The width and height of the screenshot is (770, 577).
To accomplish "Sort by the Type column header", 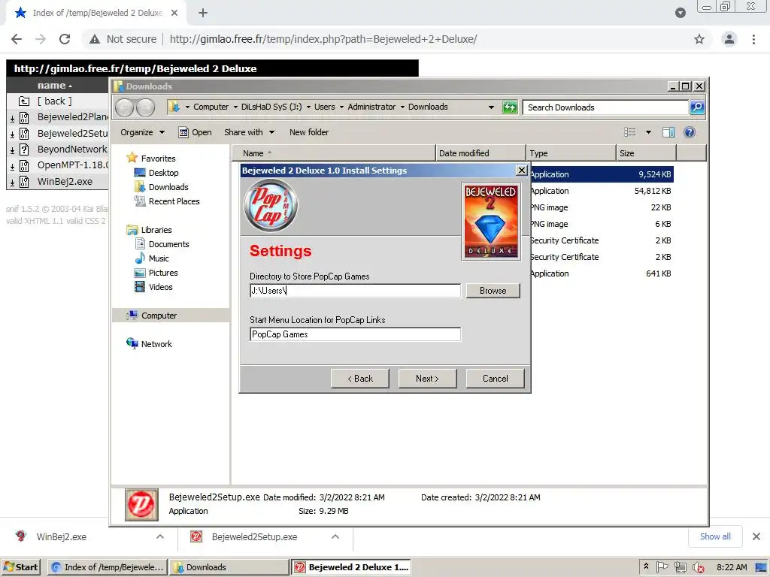I will click(571, 153).
